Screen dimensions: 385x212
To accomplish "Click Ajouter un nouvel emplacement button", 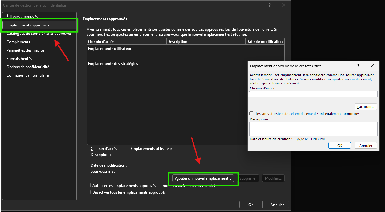I will (203, 178).
